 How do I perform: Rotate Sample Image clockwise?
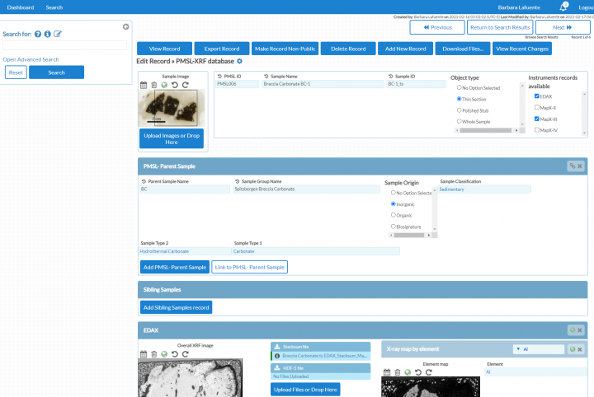[x=186, y=85]
